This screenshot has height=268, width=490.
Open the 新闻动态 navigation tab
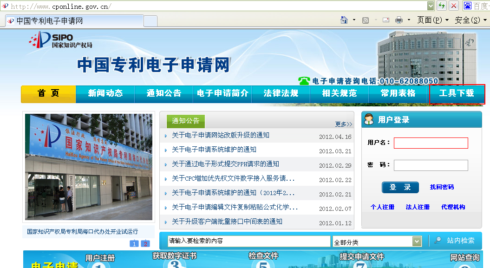click(105, 94)
